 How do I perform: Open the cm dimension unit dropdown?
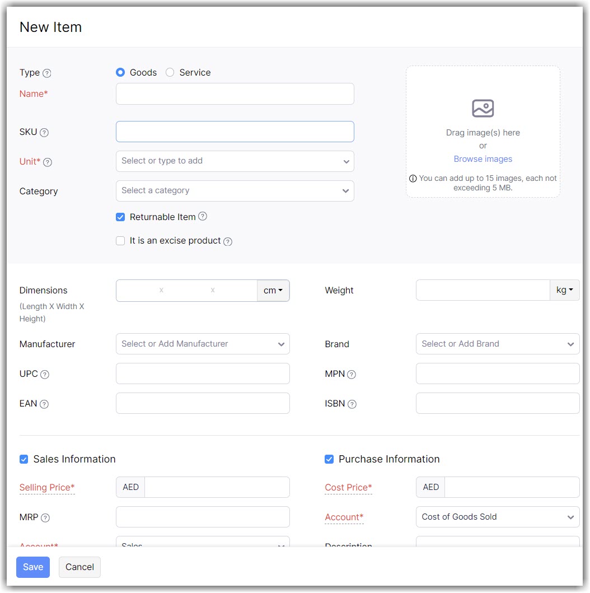(273, 291)
